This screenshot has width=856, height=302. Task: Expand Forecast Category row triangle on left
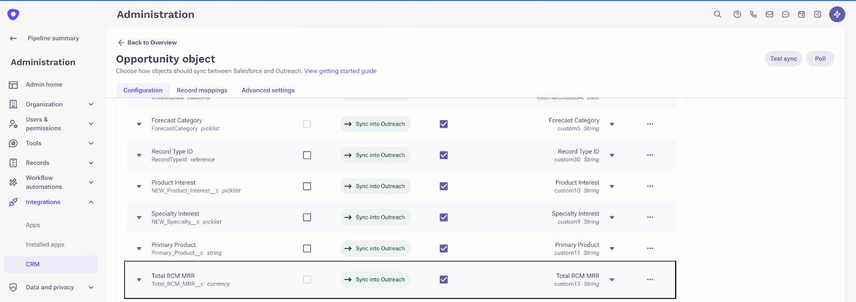[139, 124]
